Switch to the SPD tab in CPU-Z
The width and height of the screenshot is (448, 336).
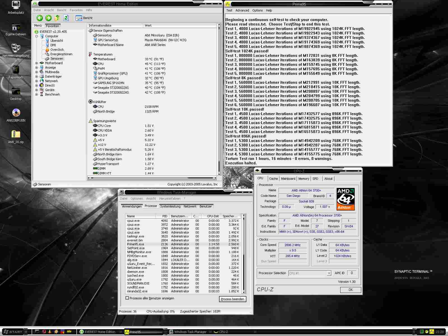[x=315, y=179]
